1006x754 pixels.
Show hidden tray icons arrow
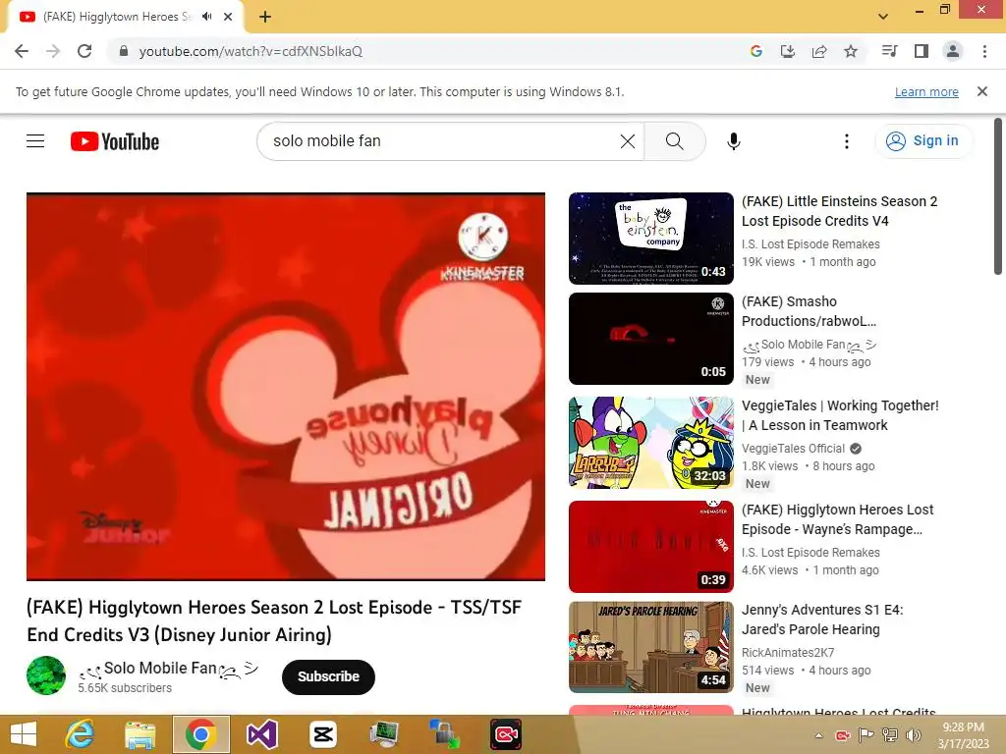click(x=818, y=735)
